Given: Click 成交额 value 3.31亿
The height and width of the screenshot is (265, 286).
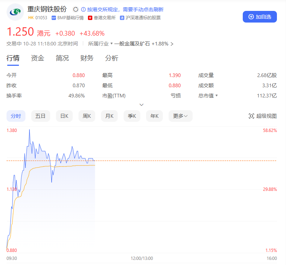Looking at the screenshot, I should (269, 85).
